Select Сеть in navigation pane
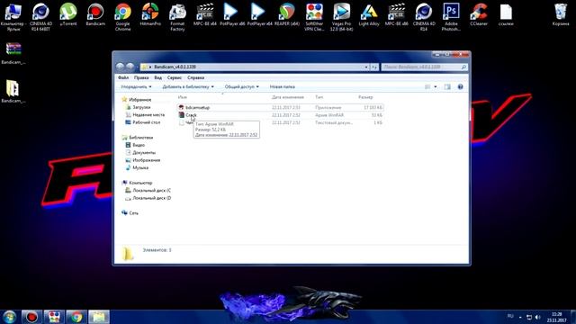Screen dimensions: 576x324 [133, 213]
